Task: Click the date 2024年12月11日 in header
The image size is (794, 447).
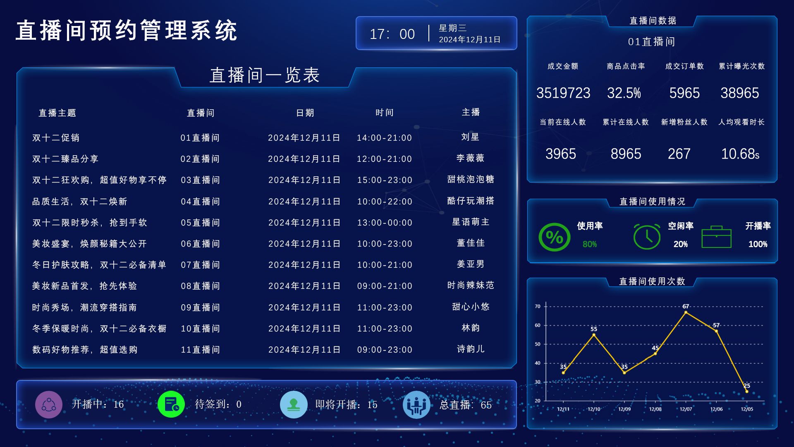Action: point(470,40)
